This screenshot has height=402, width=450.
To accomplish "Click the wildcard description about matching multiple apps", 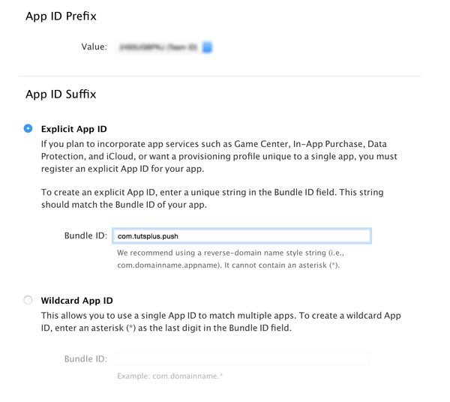I will point(221,322).
